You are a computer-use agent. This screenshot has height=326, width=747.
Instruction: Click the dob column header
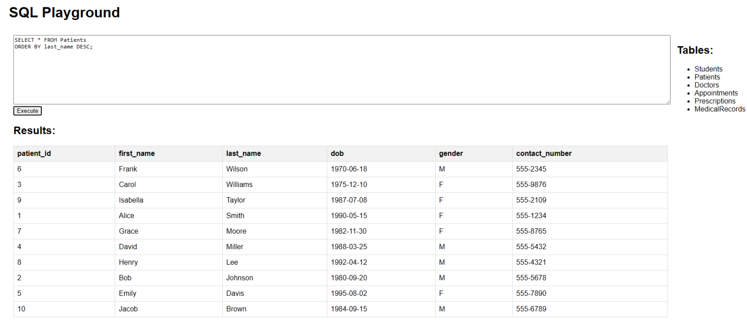[337, 154]
